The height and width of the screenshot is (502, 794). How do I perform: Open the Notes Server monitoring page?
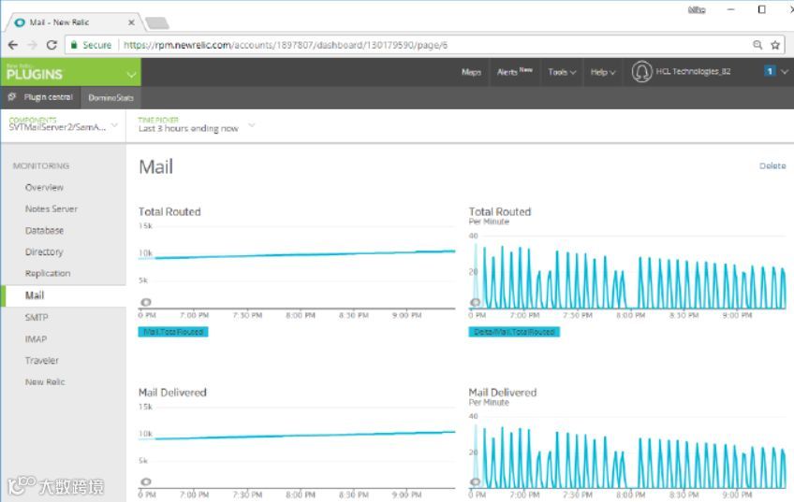51,208
